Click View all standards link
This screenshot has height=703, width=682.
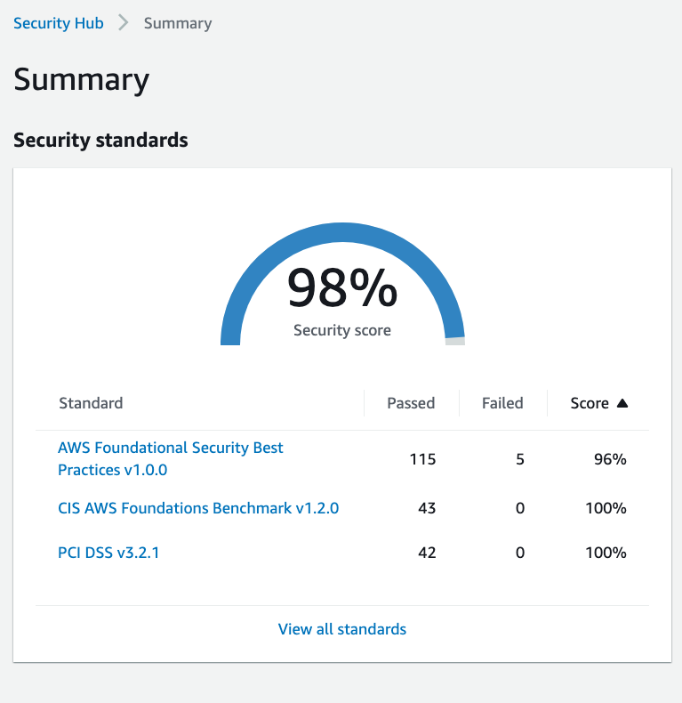[x=342, y=629]
